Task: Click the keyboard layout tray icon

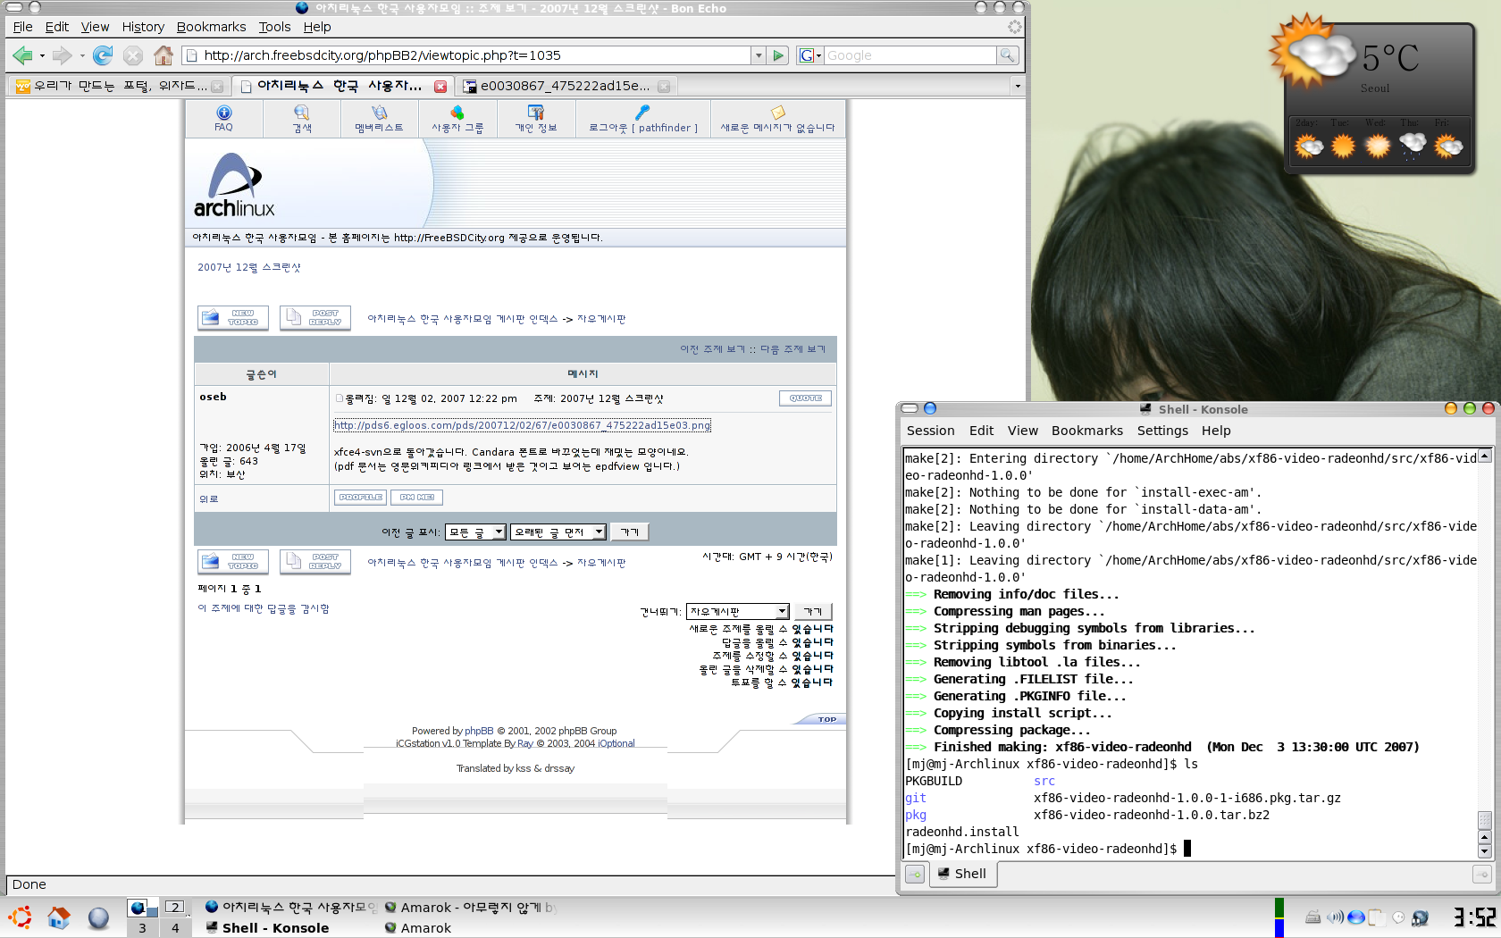Action: [1313, 917]
